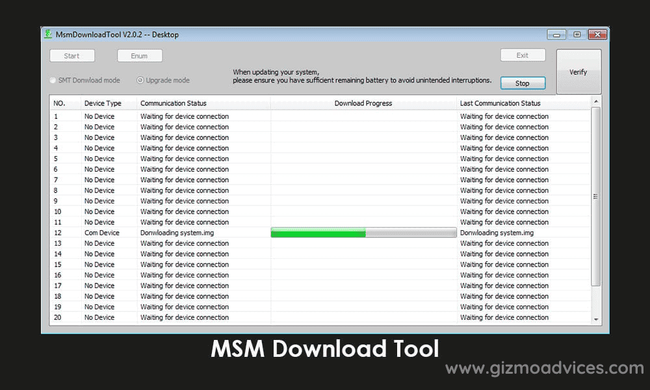650x390 pixels.
Task: Click Last Communication Status cell in row 16
Action: click(x=504, y=275)
